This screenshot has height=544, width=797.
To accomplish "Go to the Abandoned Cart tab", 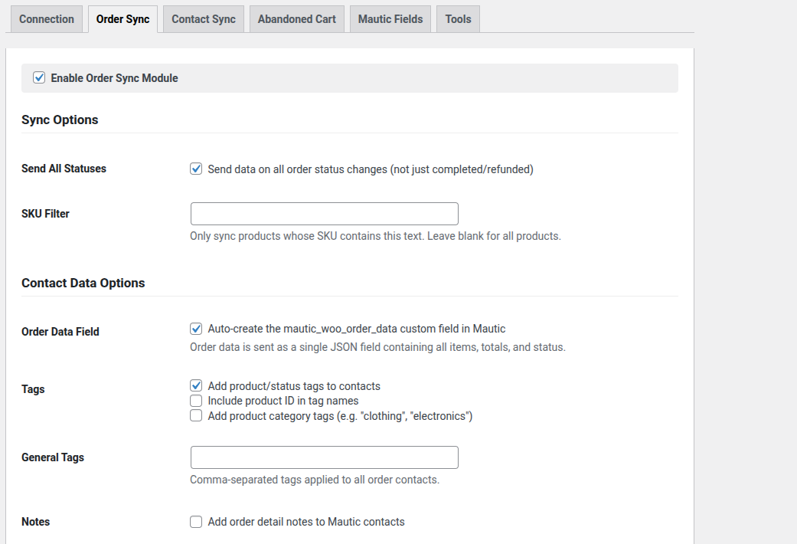I will pyautogui.click(x=296, y=19).
